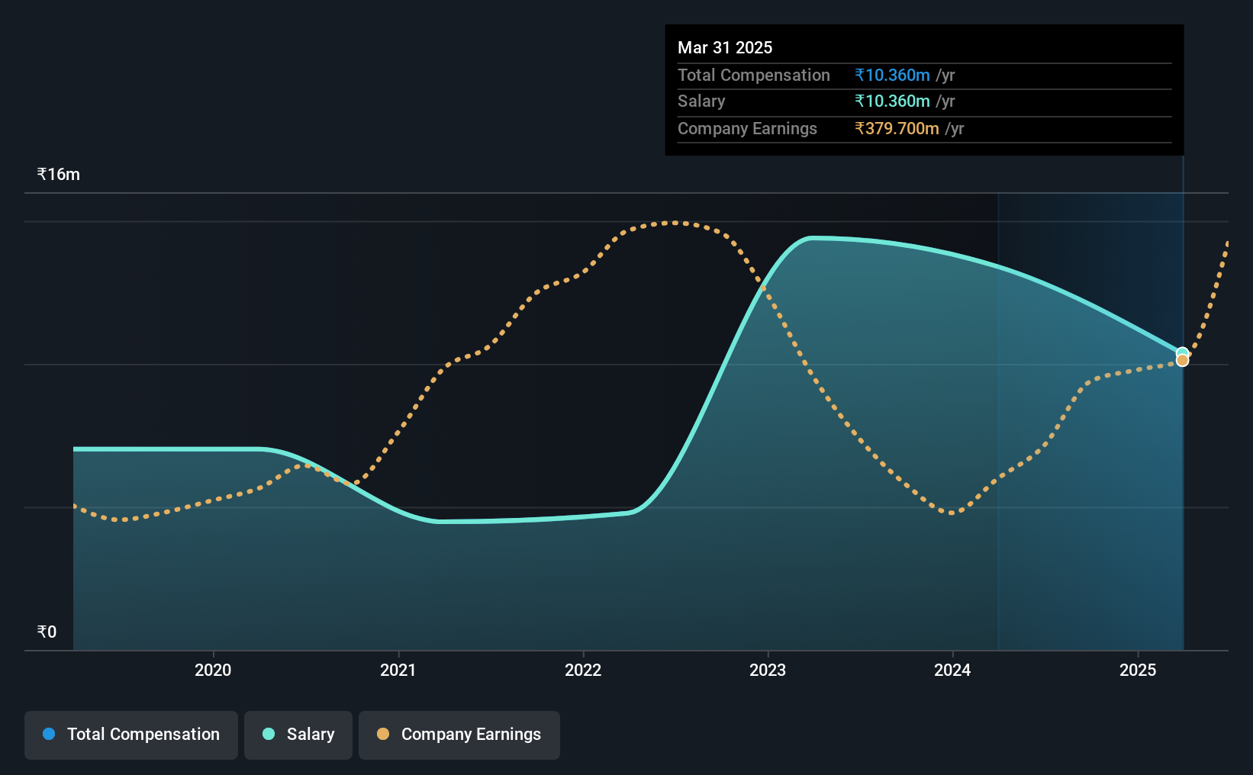
Task: Click the 2022 x-axis label
Action: click(x=583, y=670)
